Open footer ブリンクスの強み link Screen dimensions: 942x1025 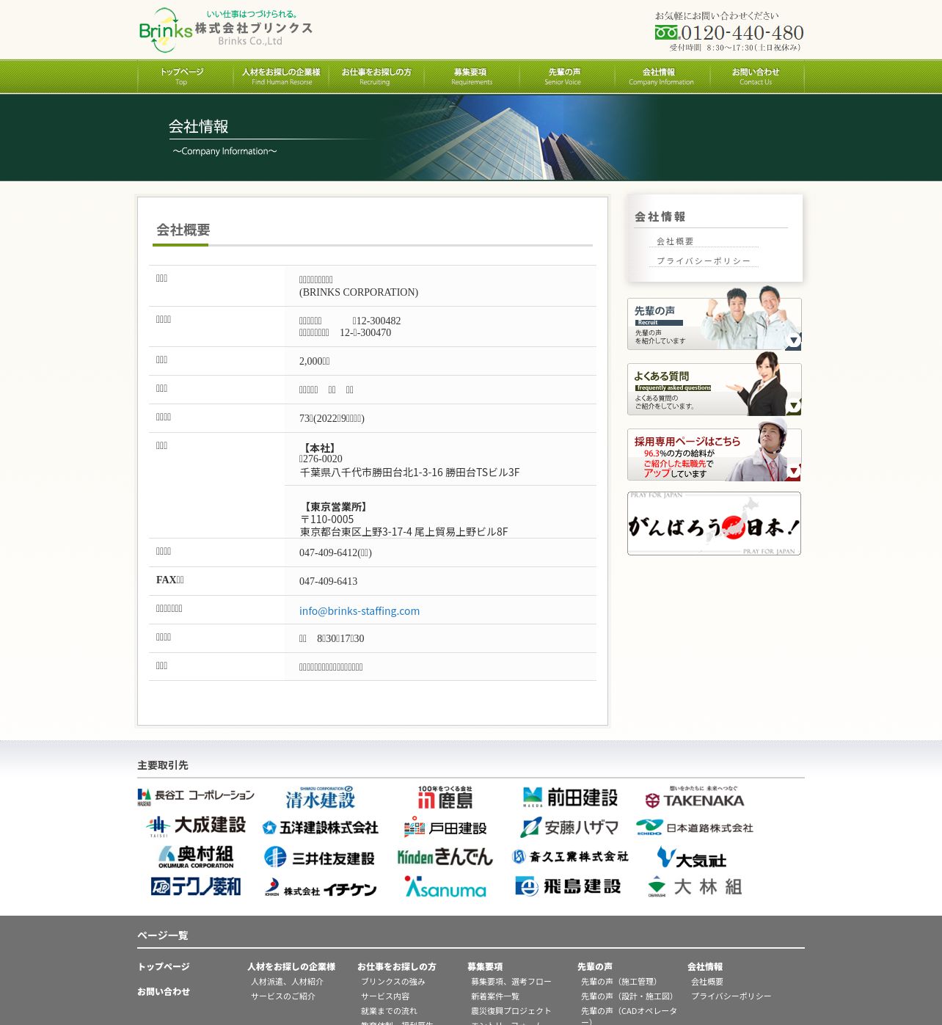click(x=393, y=982)
